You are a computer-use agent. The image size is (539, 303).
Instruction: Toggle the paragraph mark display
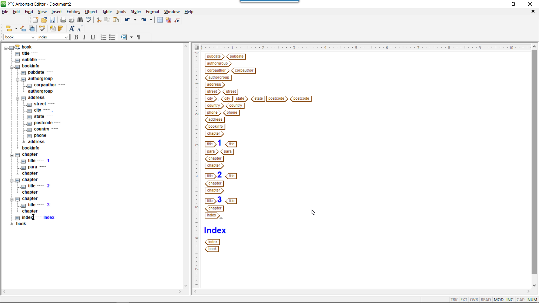[x=138, y=37]
